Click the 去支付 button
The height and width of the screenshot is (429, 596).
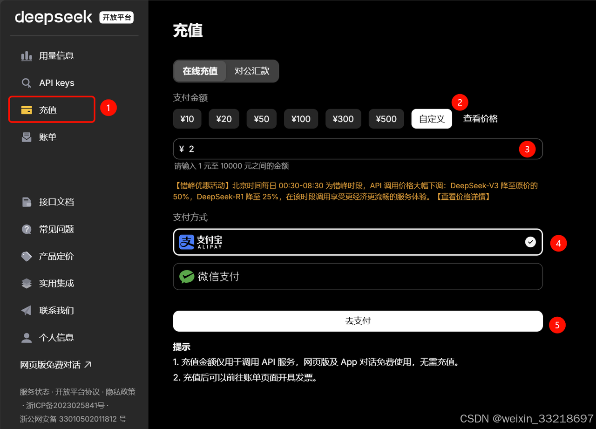point(358,321)
